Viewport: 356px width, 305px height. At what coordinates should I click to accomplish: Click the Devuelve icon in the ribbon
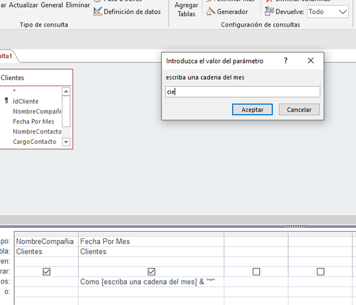click(x=269, y=11)
